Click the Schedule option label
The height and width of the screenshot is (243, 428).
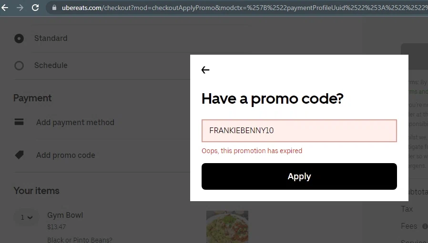51,65
